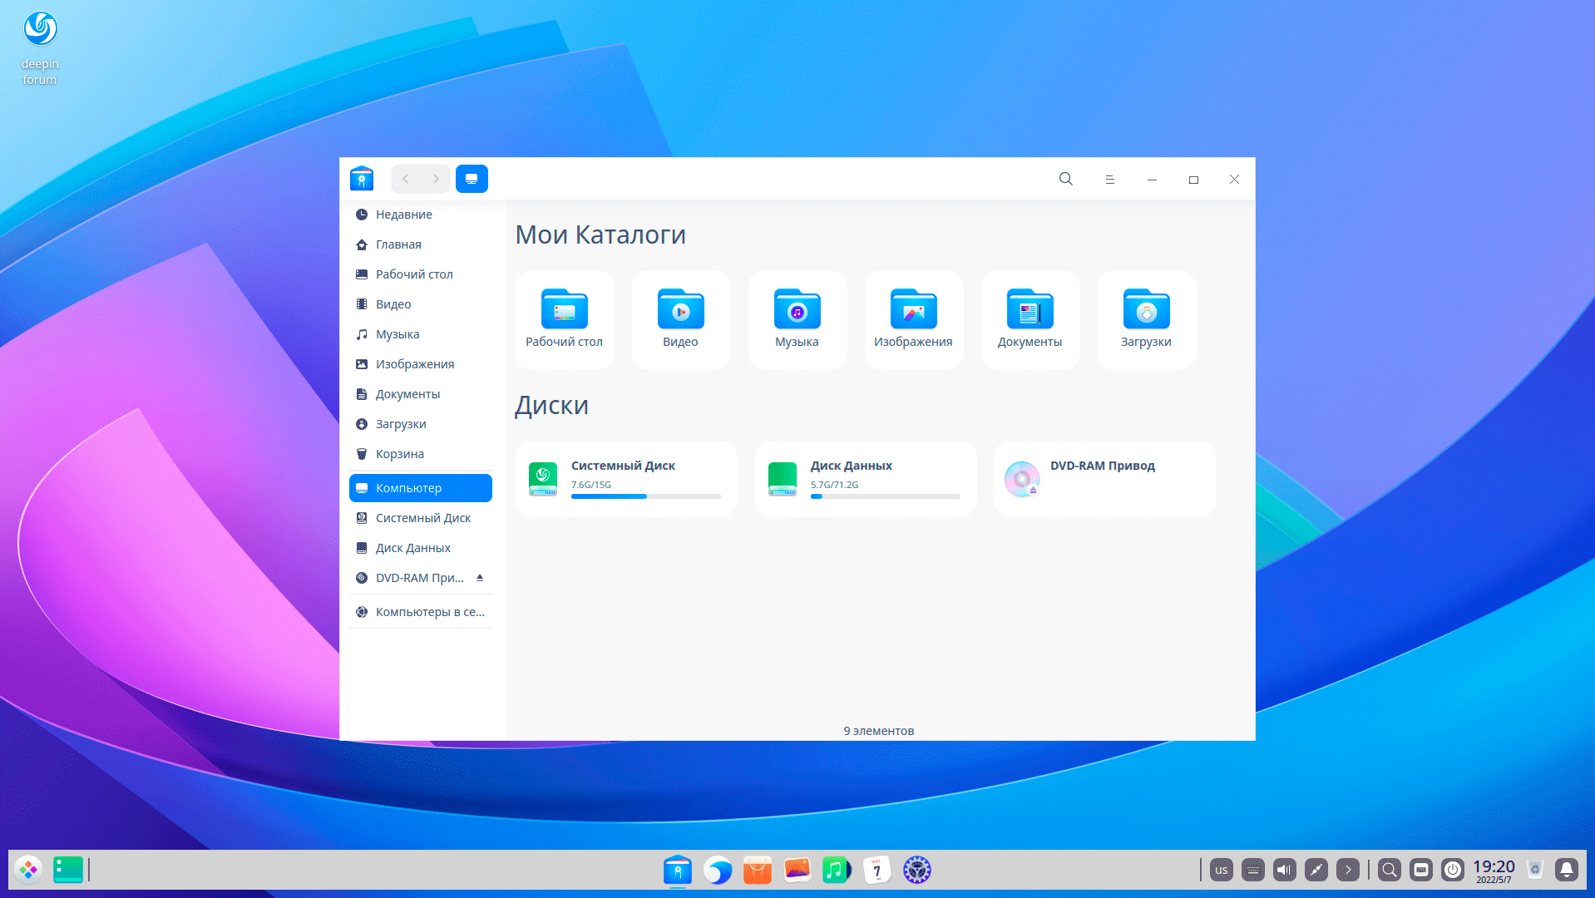Viewport: 1595px width, 898px height.
Task: Click the Системный Диск usage bar
Action: (646, 496)
